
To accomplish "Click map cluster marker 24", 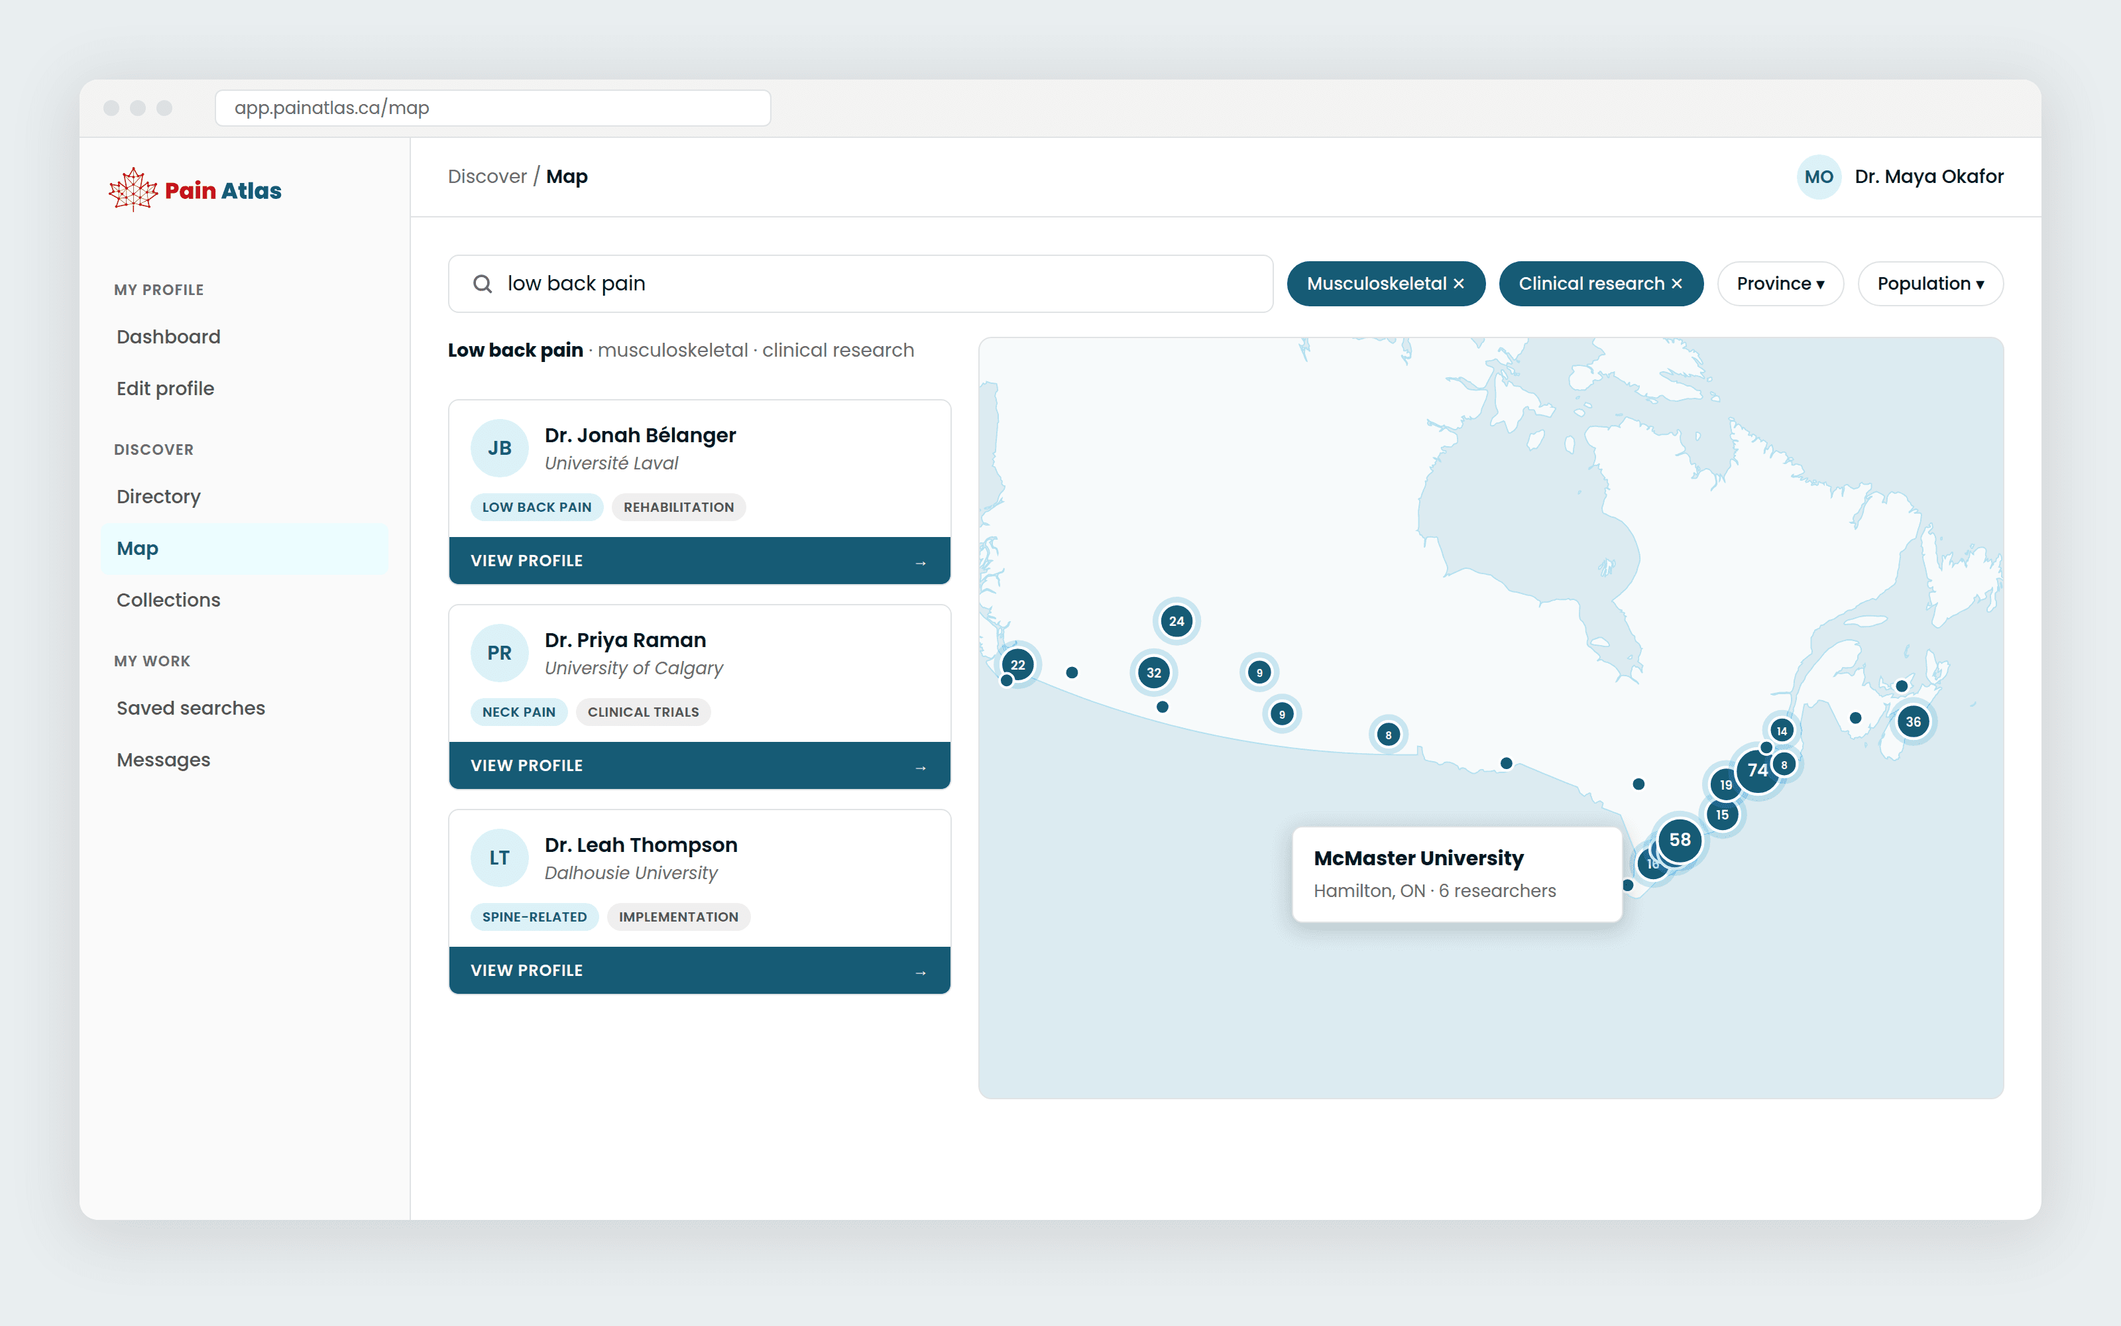I will pyautogui.click(x=1176, y=621).
